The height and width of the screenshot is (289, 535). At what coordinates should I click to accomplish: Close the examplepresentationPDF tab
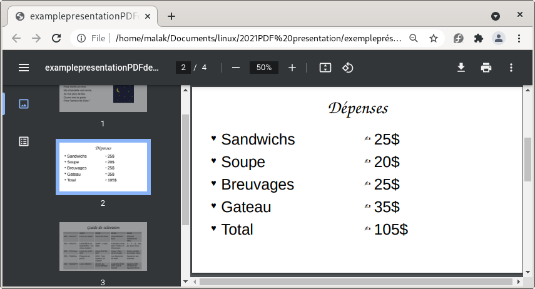coord(148,16)
